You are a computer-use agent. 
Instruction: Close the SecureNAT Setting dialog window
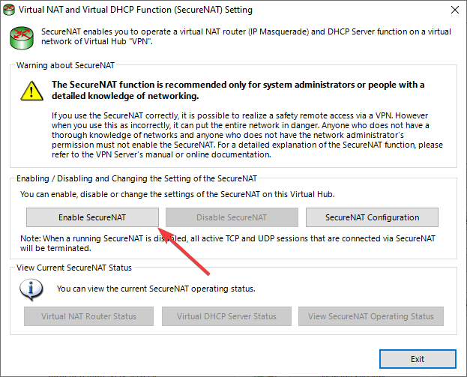[x=453, y=10]
